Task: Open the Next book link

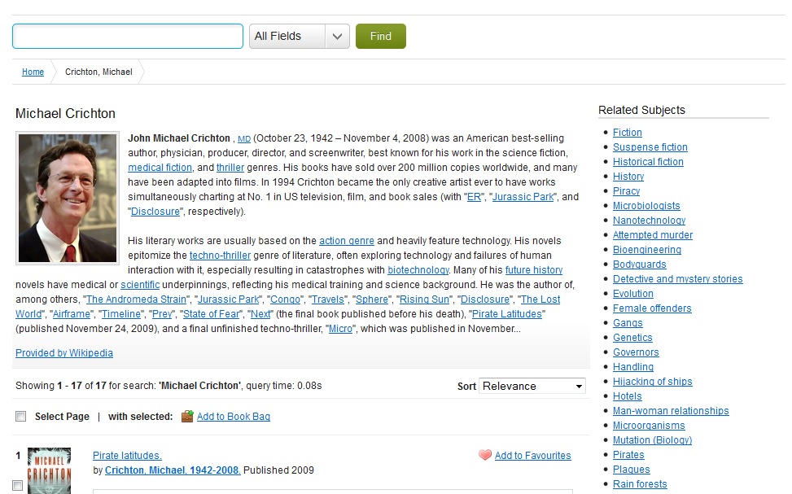Action: click(x=260, y=313)
